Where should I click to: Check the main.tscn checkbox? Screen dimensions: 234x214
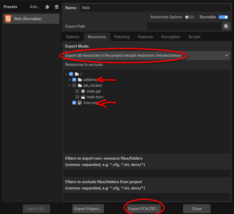pyautogui.click(x=77, y=97)
